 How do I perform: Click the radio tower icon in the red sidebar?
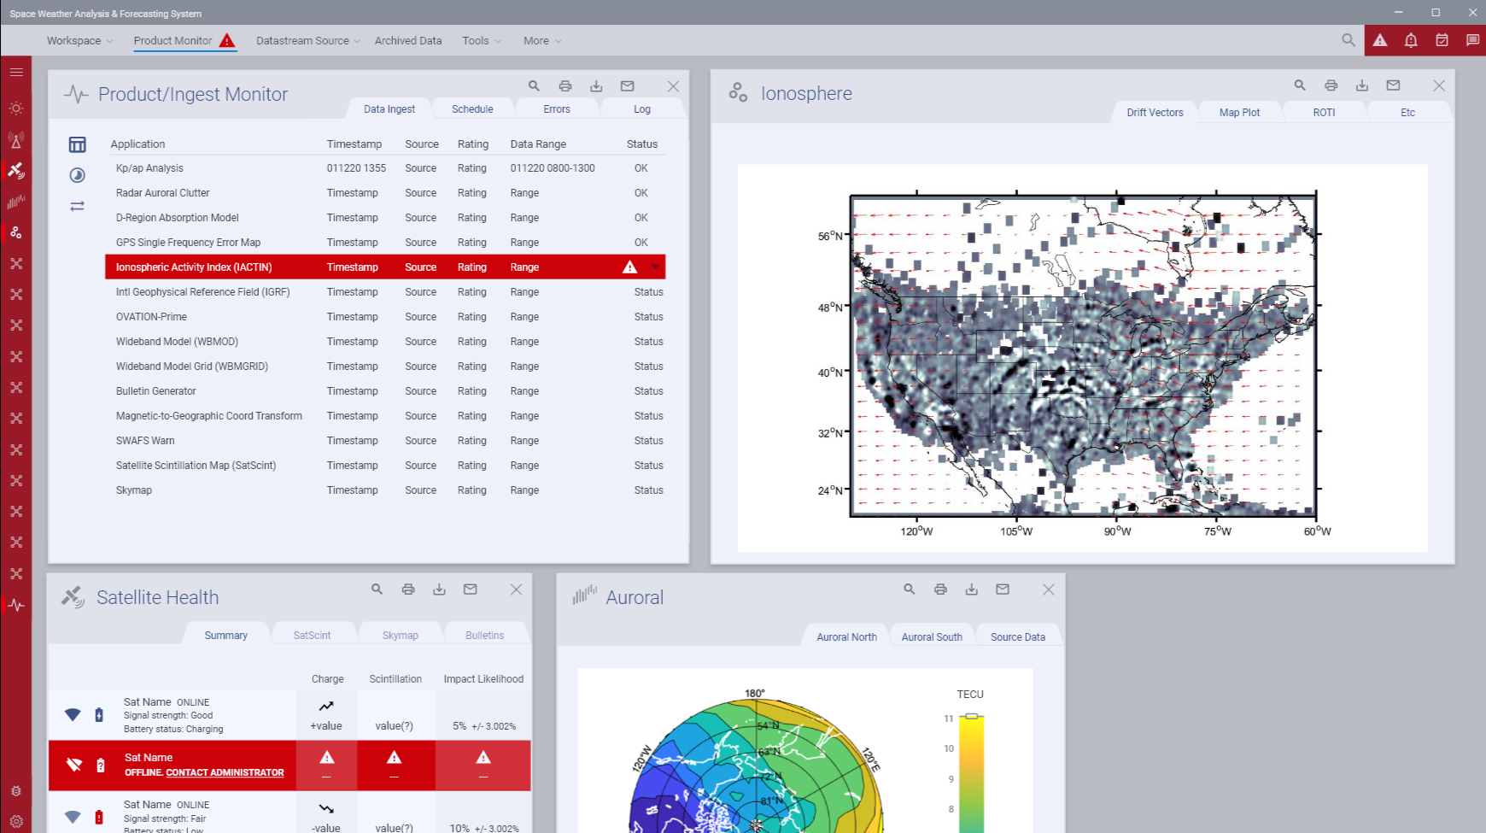pos(16,139)
